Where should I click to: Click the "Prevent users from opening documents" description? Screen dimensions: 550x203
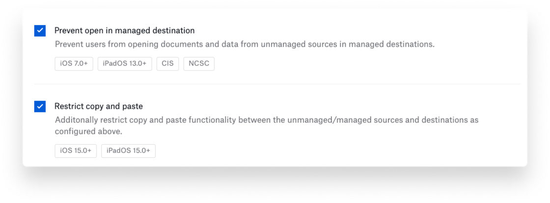(147, 45)
